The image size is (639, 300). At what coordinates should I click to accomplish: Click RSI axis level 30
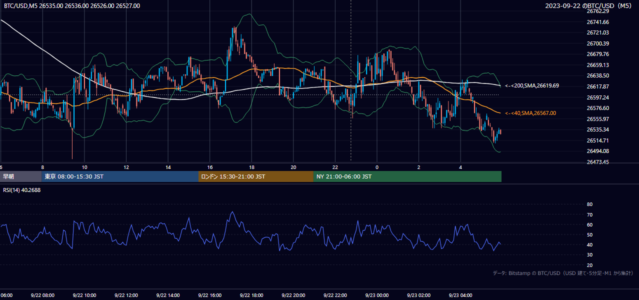pos(589,255)
